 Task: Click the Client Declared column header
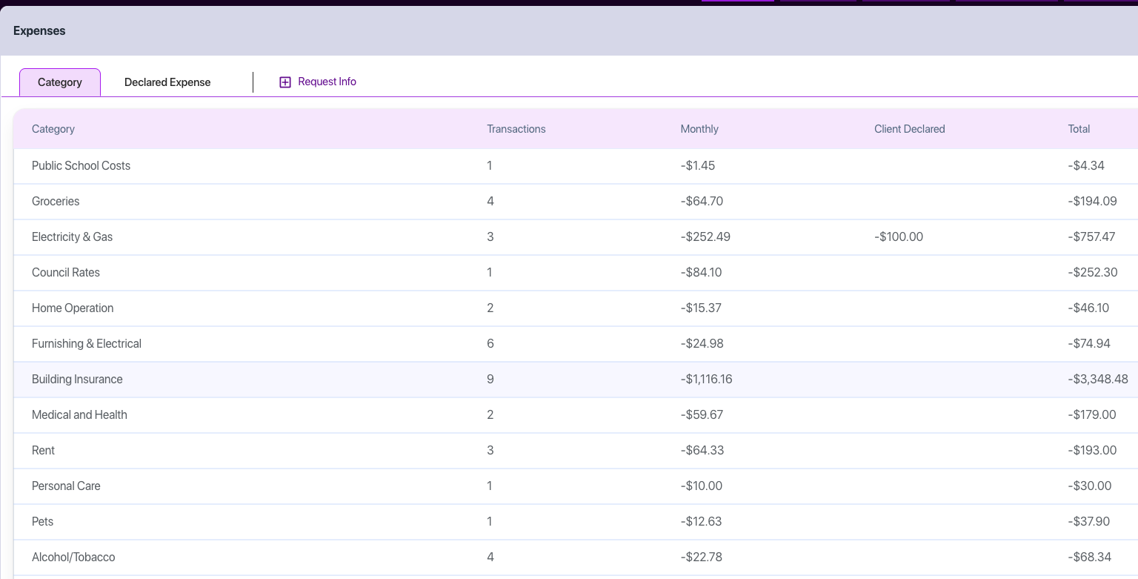click(x=909, y=129)
